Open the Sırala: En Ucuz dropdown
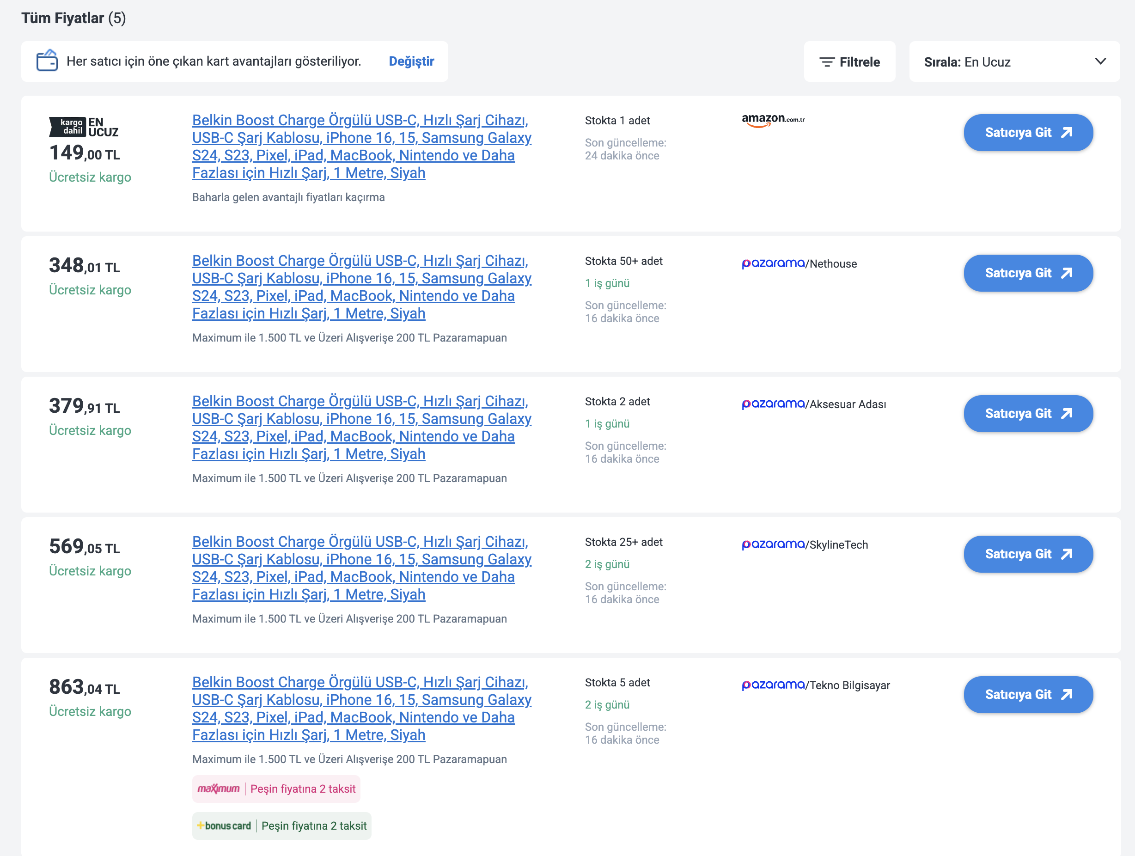 click(1014, 61)
